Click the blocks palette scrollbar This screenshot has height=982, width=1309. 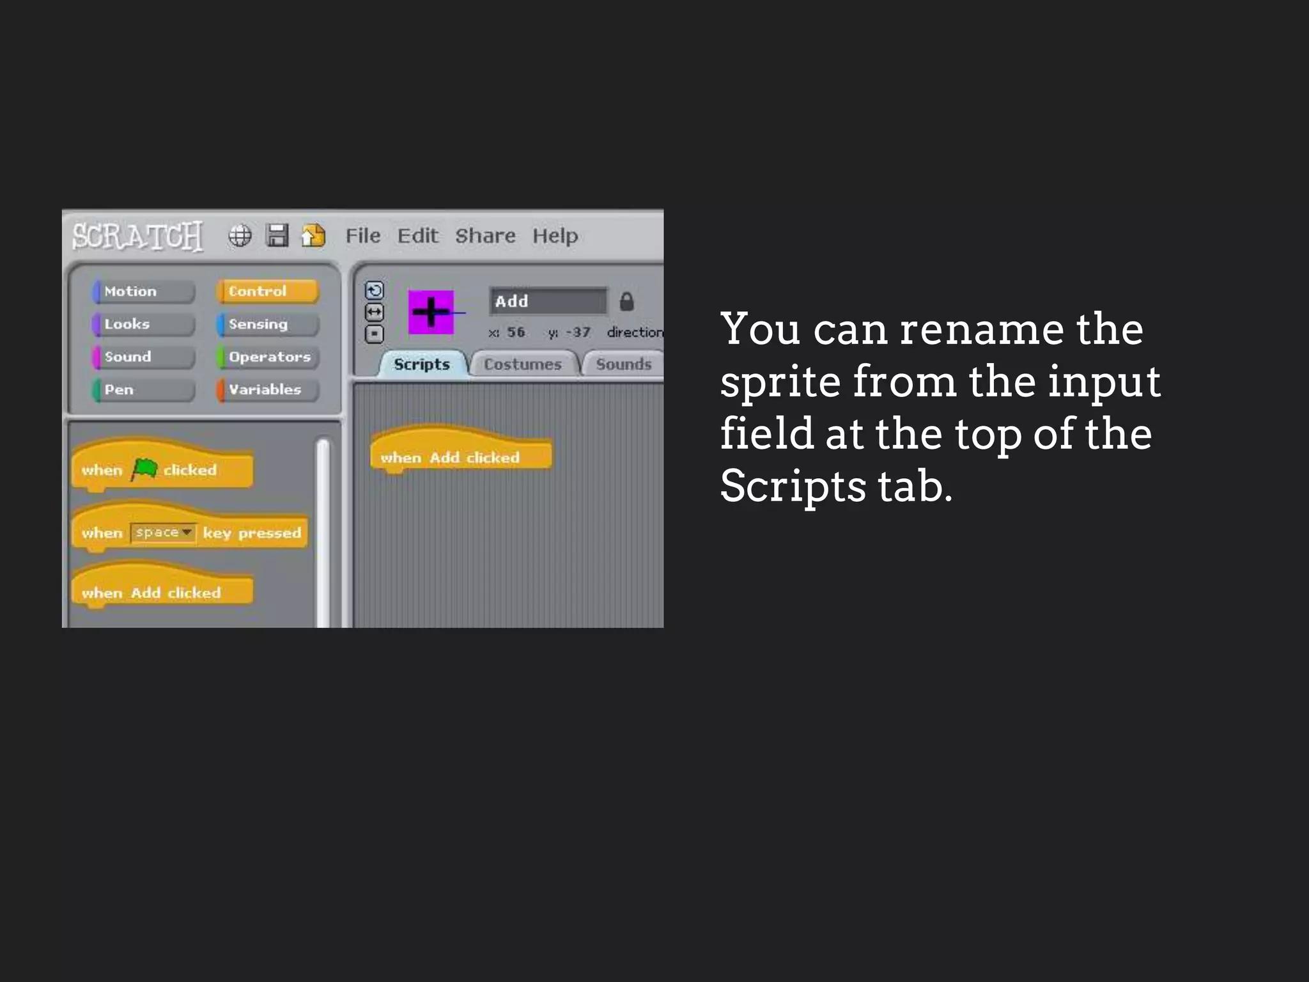pyautogui.click(x=323, y=532)
